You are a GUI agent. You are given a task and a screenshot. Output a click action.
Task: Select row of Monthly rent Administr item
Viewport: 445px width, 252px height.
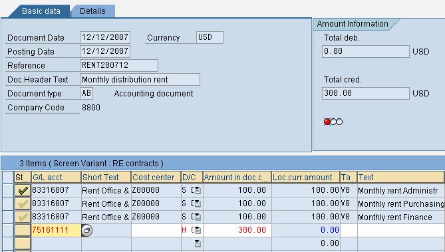8,190
